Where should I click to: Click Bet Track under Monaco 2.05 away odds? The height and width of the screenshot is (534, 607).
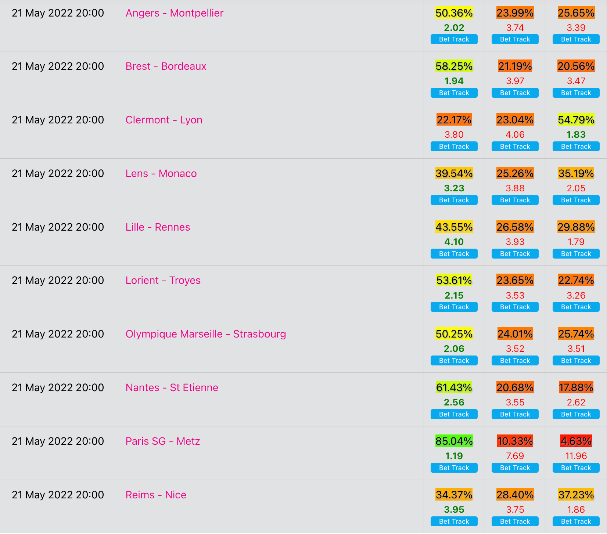coord(576,200)
